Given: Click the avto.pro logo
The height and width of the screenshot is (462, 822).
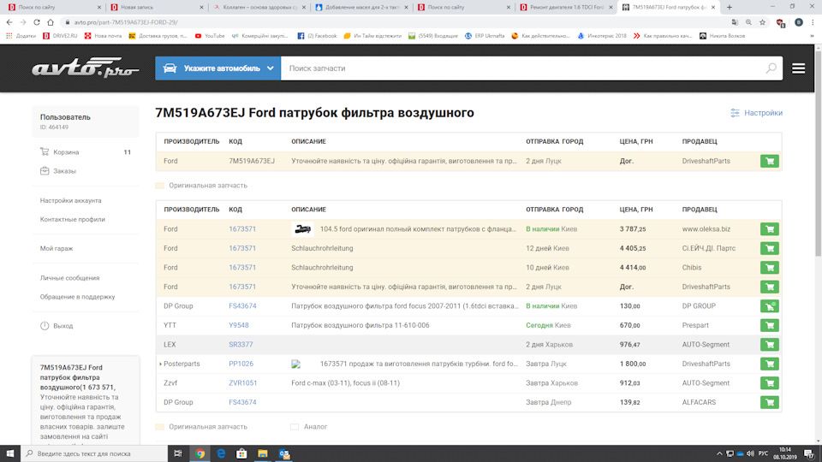Looking at the screenshot, I should 86,68.
